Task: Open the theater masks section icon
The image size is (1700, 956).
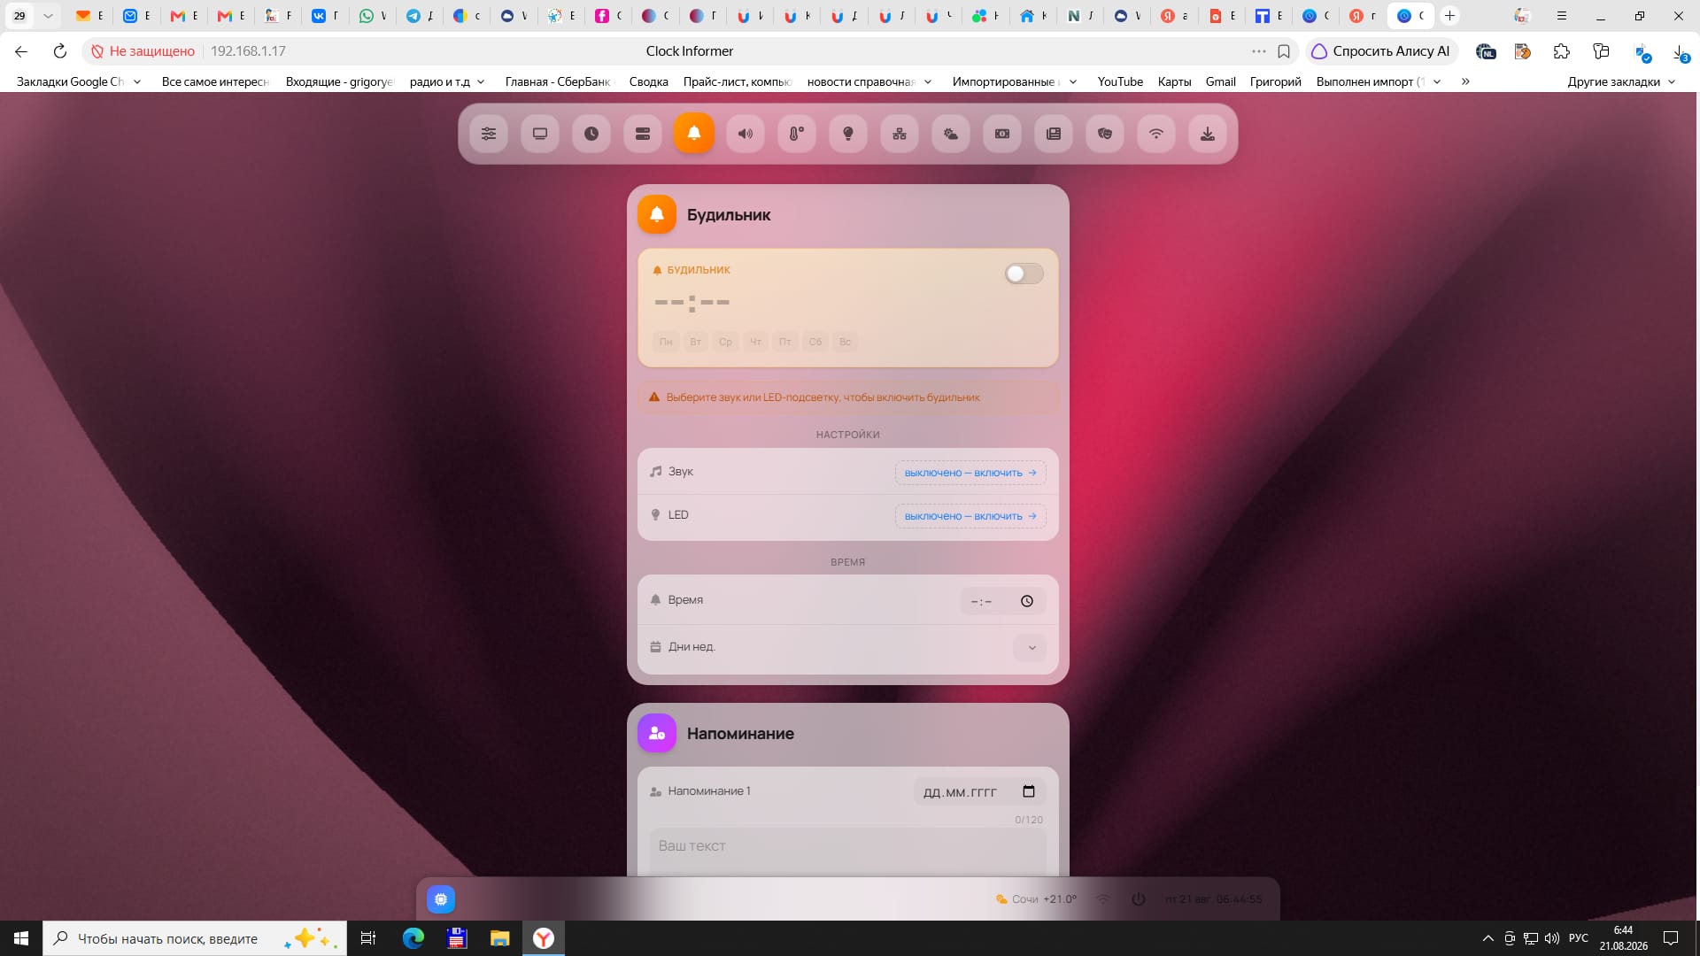Action: tap(1105, 134)
